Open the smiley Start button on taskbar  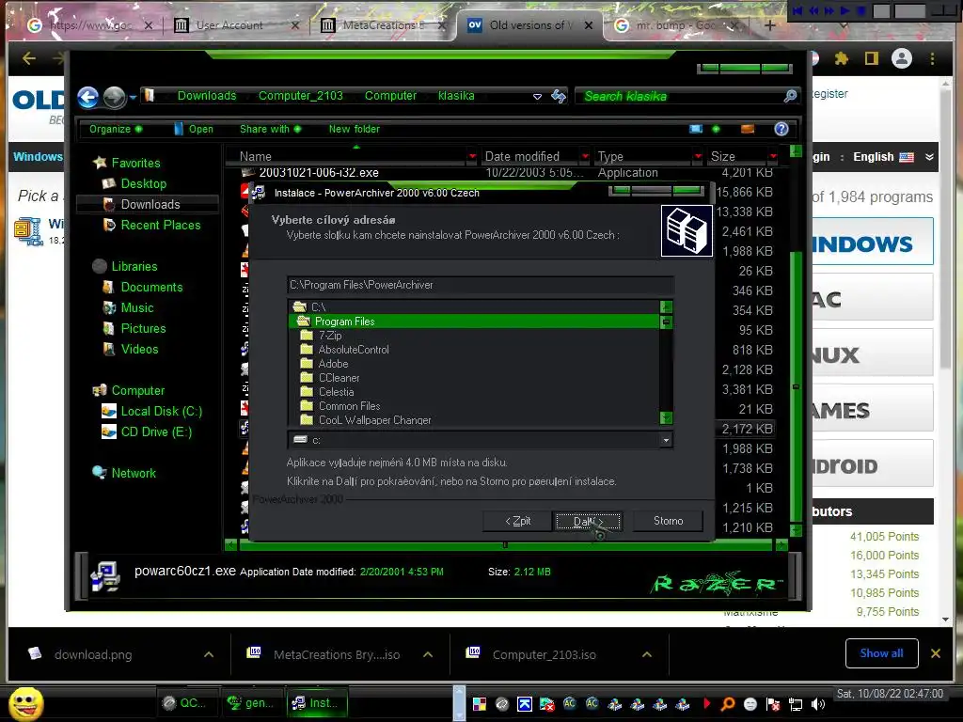pos(25,703)
